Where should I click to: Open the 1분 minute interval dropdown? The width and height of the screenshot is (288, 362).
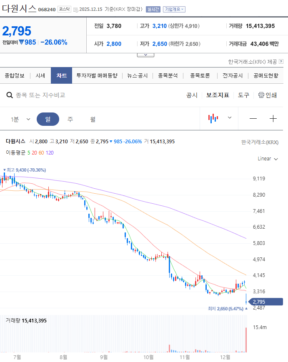[x=20, y=119]
